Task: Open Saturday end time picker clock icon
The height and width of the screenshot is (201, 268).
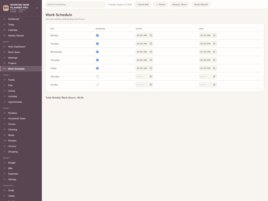Action: 214,76
